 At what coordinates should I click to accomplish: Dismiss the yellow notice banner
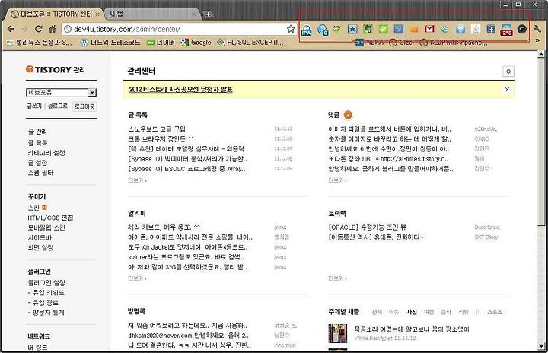click(x=507, y=90)
